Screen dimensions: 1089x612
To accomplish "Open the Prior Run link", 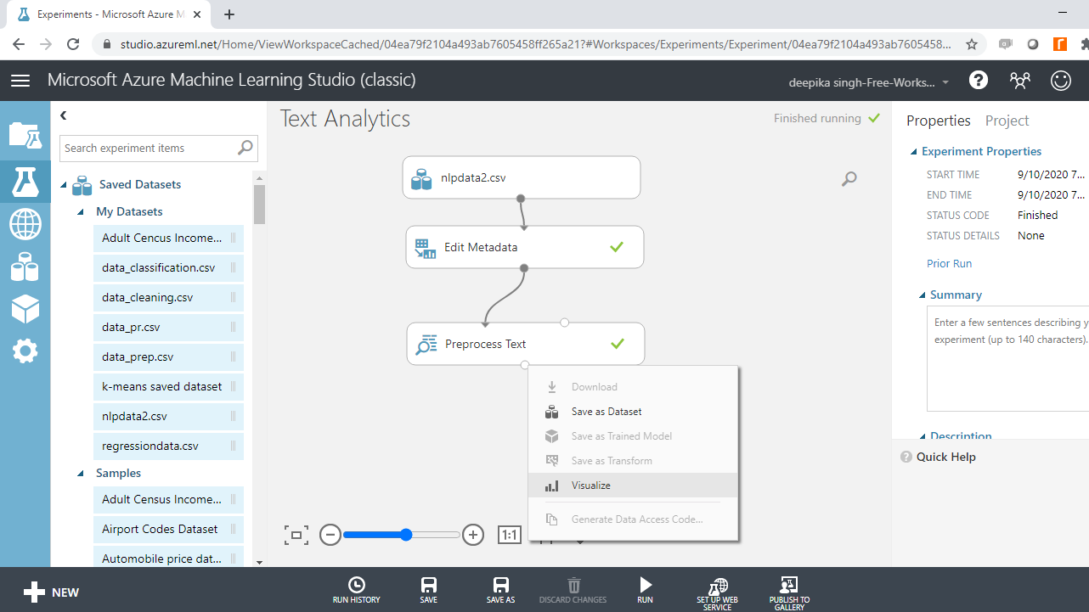I will (x=949, y=264).
